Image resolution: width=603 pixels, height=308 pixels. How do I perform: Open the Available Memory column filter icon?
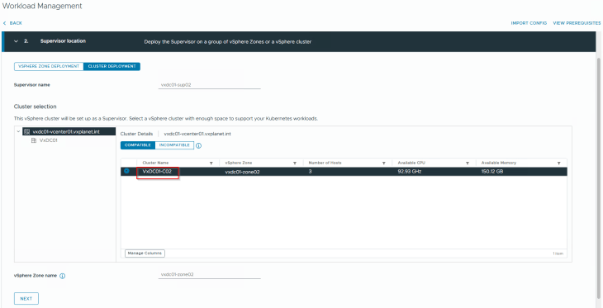pyautogui.click(x=558, y=163)
